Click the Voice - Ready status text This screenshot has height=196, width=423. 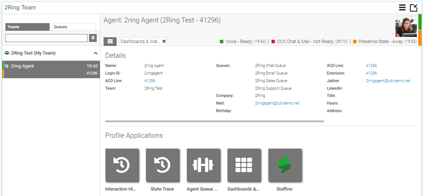(x=239, y=41)
